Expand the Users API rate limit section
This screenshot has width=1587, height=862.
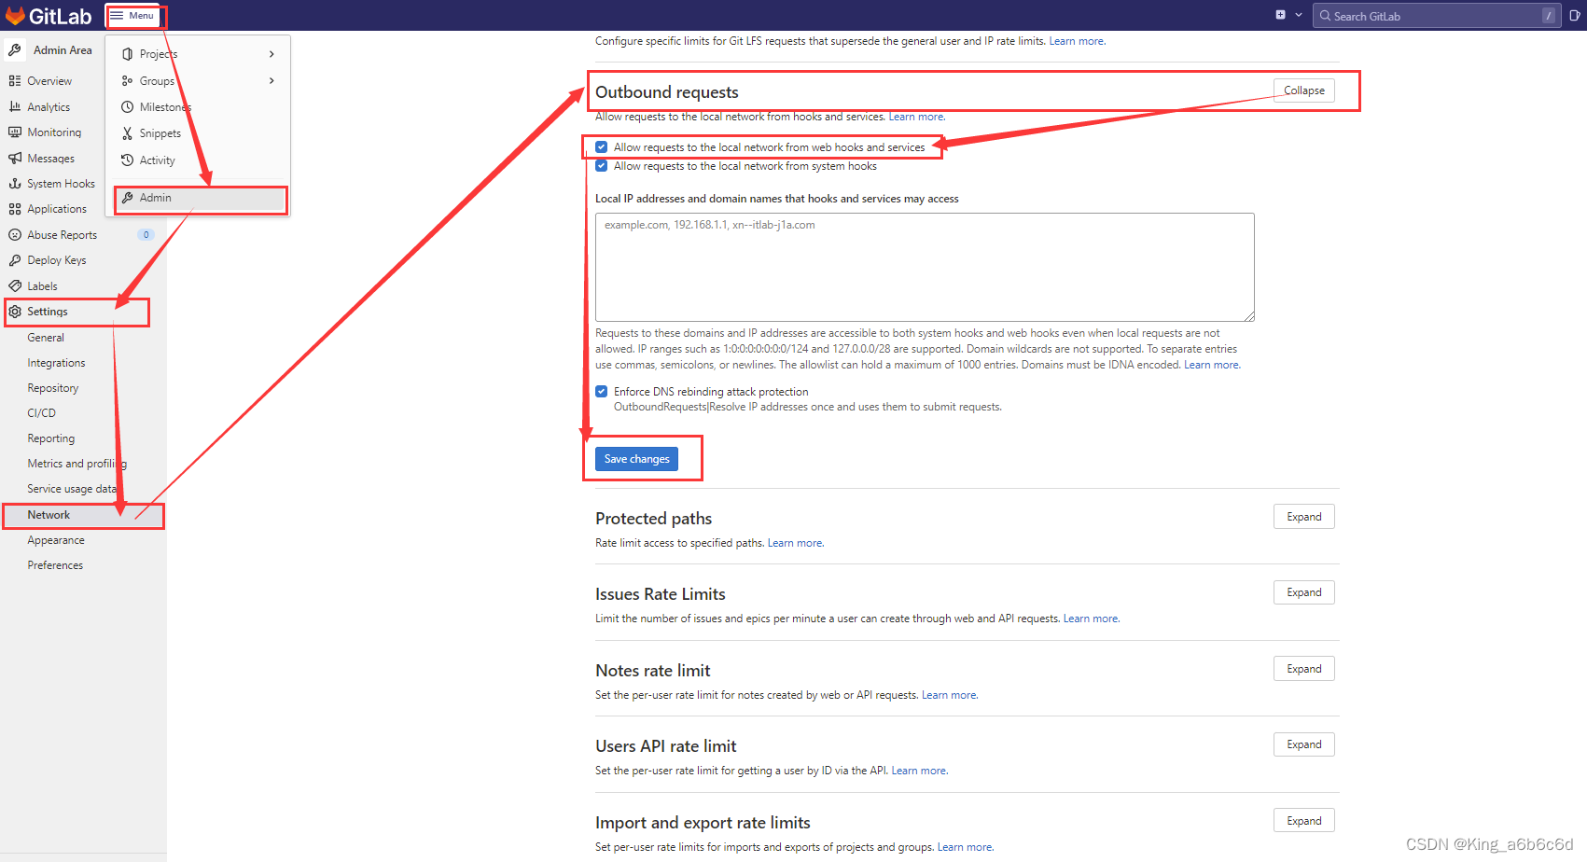(x=1303, y=744)
